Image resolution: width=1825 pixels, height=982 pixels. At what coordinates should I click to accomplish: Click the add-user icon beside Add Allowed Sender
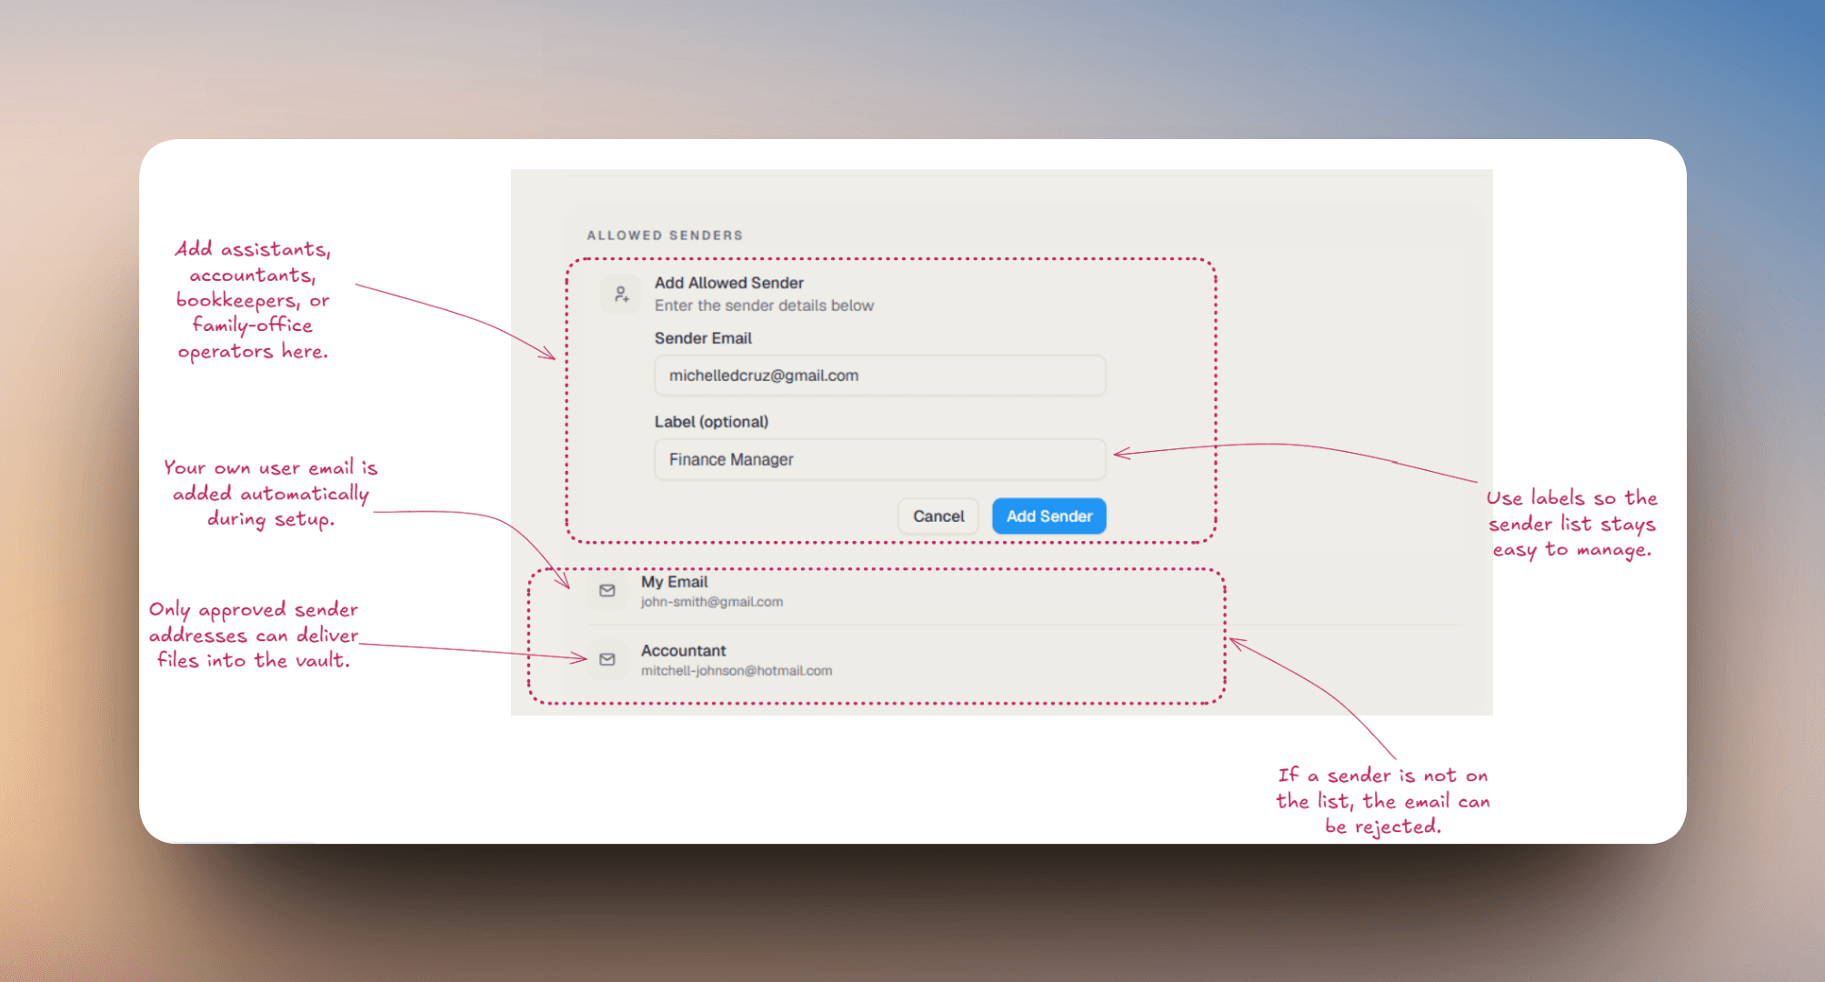[x=621, y=295]
